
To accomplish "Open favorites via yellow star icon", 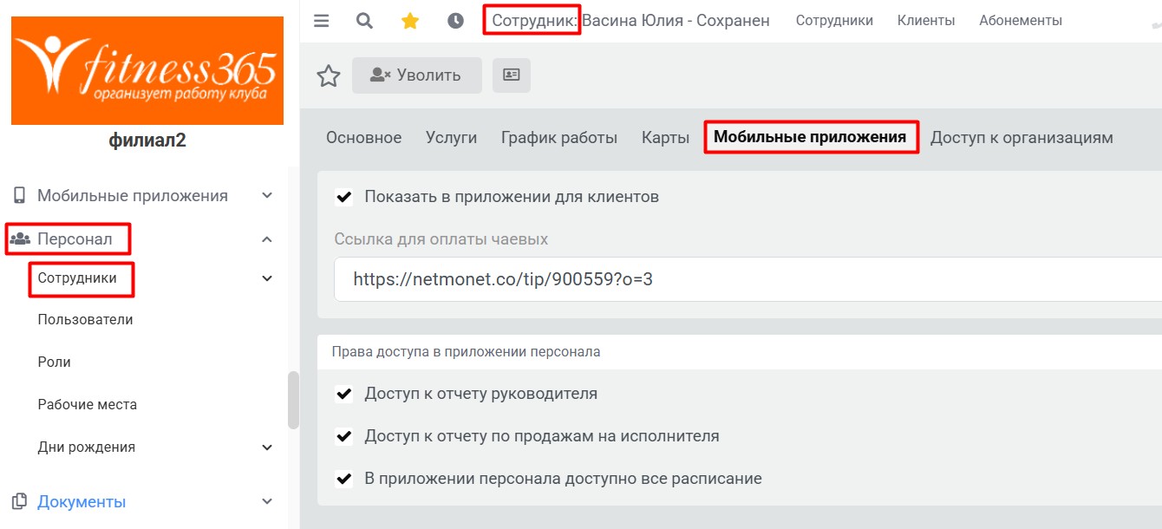I will (x=410, y=21).
